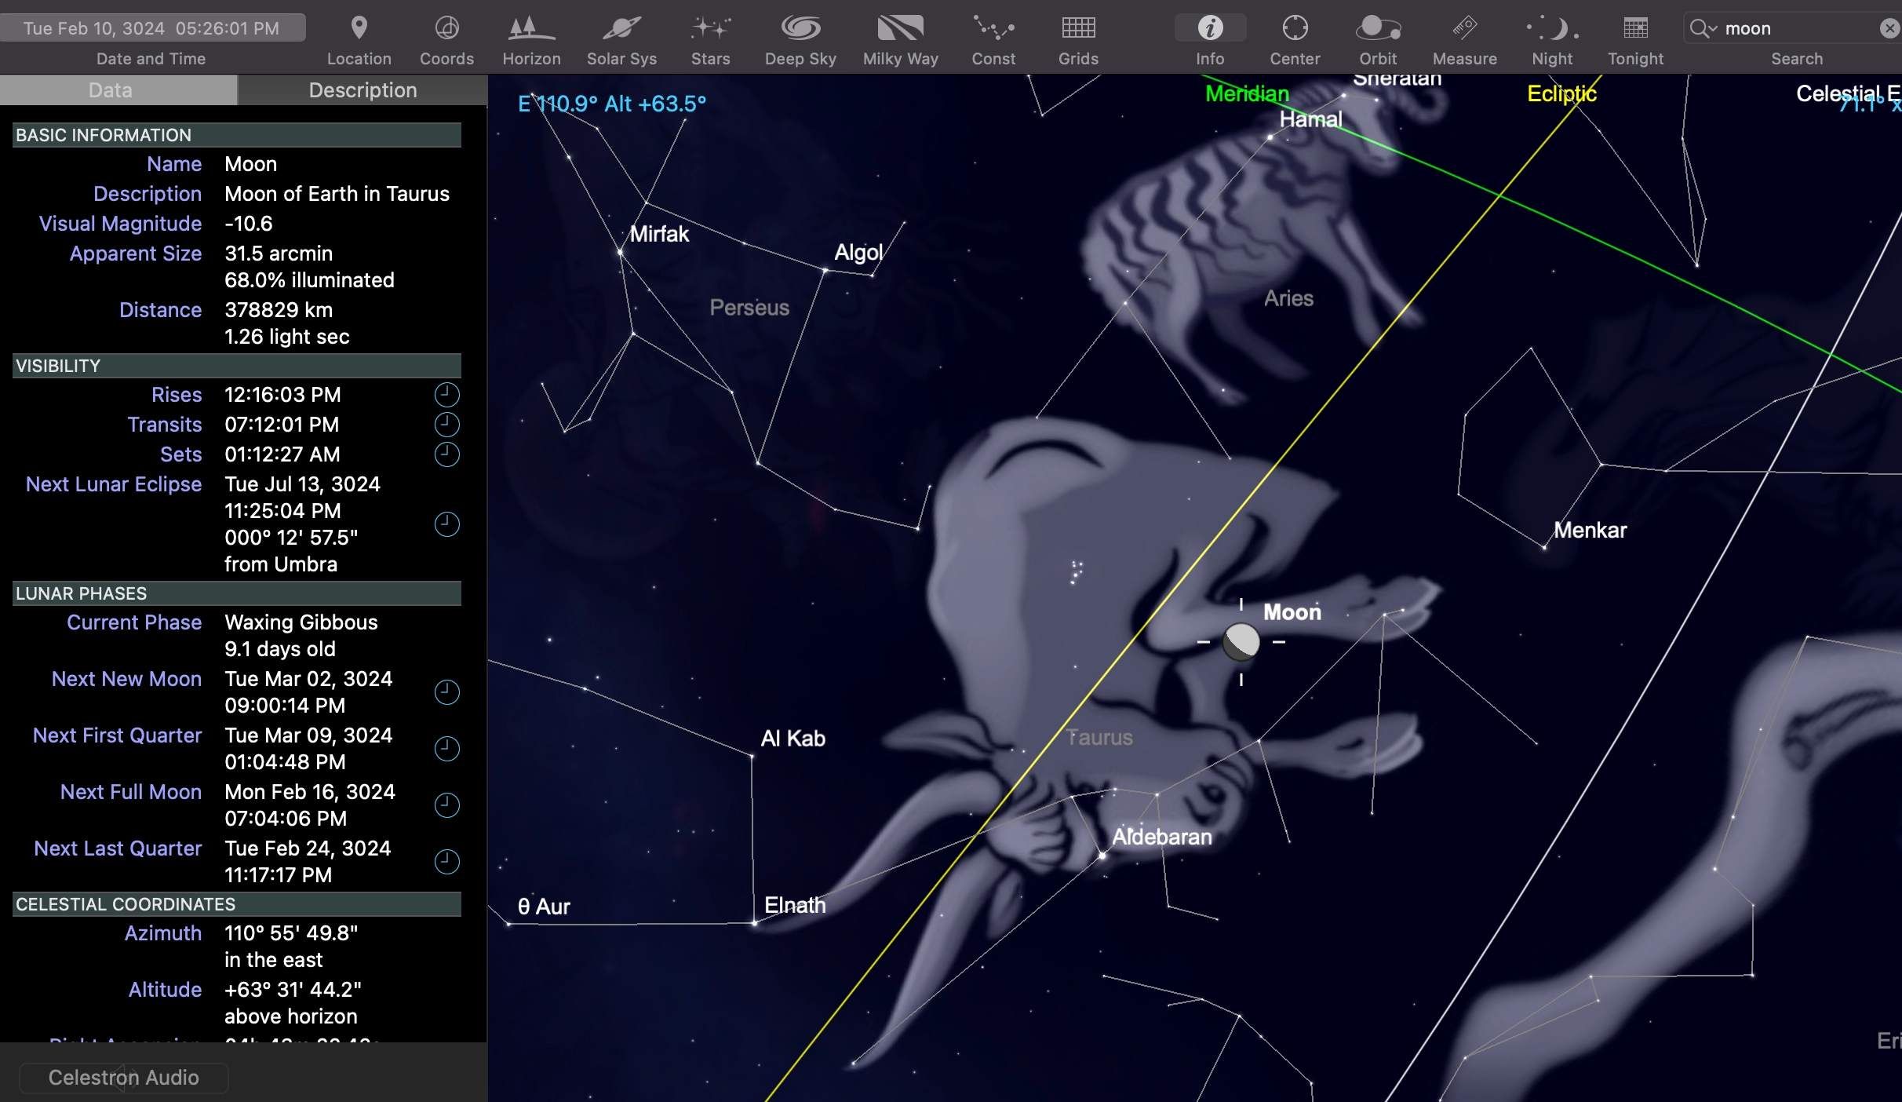Click the Const constellation lines icon
The image size is (1902, 1102).
click(x=993, y=29)
